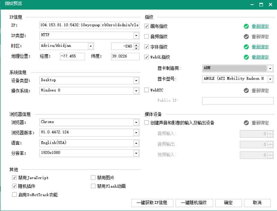Toggle the 音频指纹 checkbox
This screenshot has height=211, width=277.
pyautogui.click(x=147, y=37)
